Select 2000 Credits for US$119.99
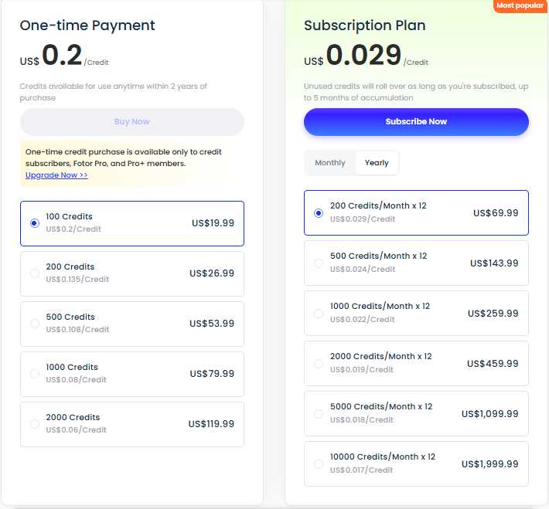This screenshot has height=509, width=549. pos(35,424)
